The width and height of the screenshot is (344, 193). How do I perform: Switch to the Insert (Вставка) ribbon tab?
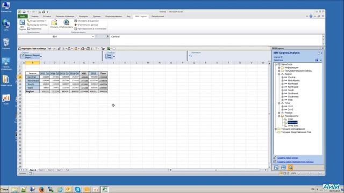[47, 17]
